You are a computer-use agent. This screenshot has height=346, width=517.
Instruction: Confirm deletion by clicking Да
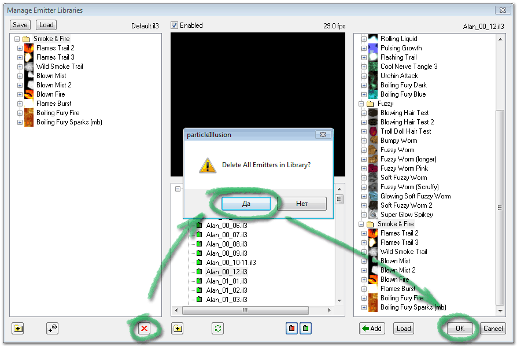click(246, 204)
